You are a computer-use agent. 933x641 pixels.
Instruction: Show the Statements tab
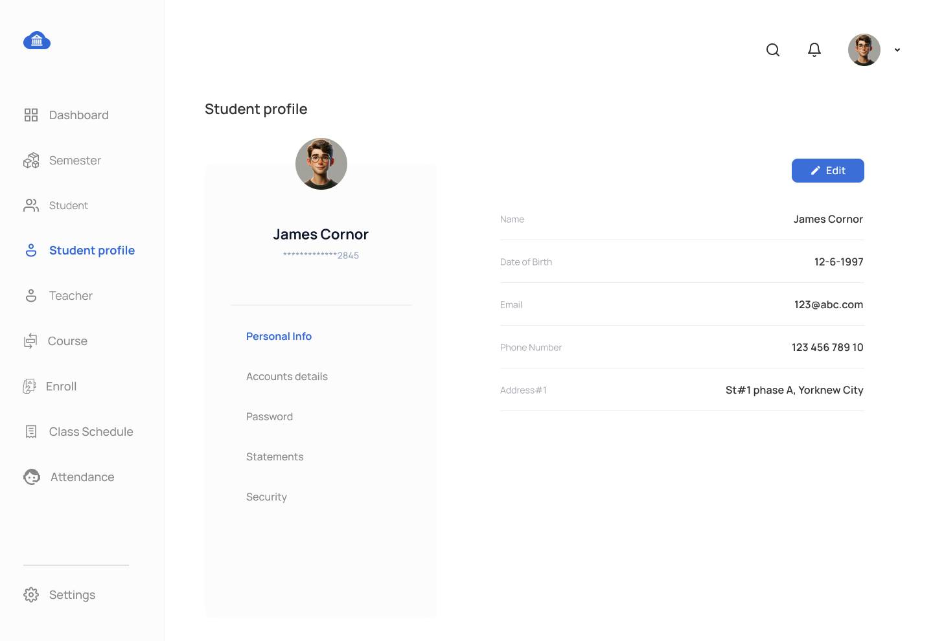[x=275, y=457]
